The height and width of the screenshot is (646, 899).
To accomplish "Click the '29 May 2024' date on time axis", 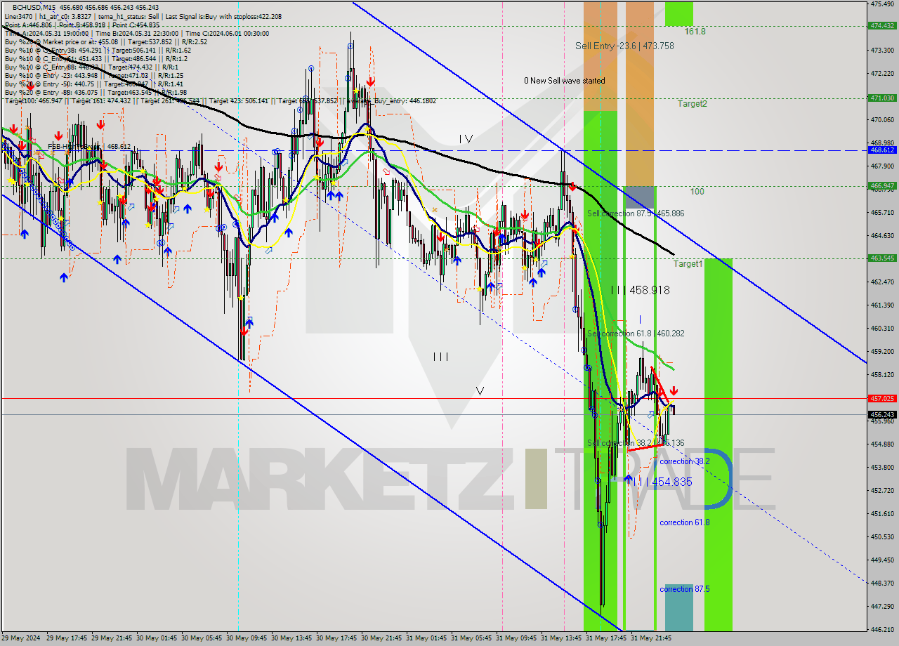I will click(x=20, y=638).
